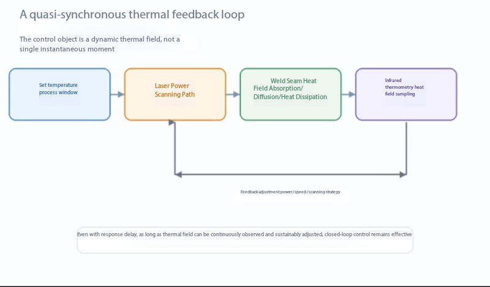490x287 pixels.
Task: Select the bottom note box about response delay
Action: [245, 240]
